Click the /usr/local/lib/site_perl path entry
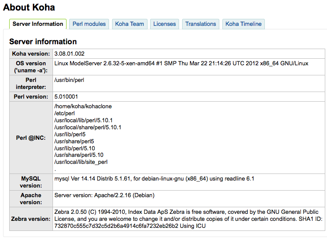Screen dimensions: 327x241 tap(81, 162)
